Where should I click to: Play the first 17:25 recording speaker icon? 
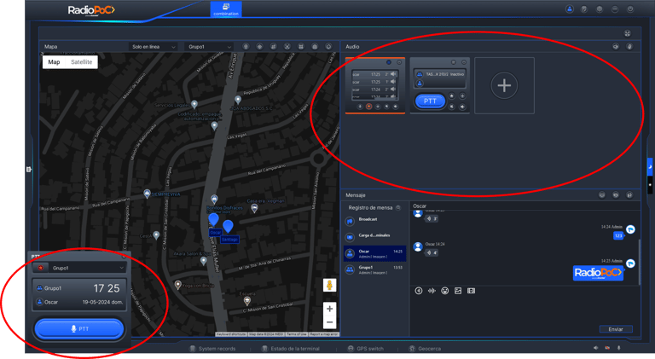(x=392, y=74)
